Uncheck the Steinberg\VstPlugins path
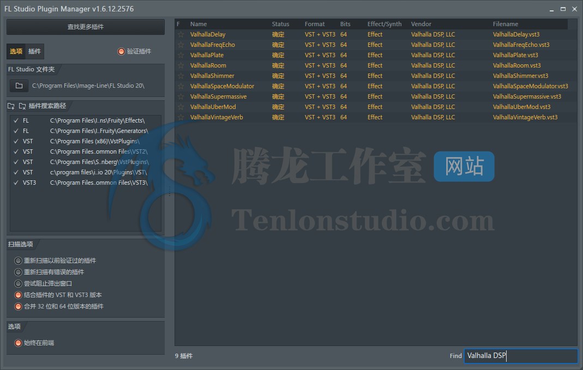The height and width of the screenshot is (370, 583). click(16, 162)
